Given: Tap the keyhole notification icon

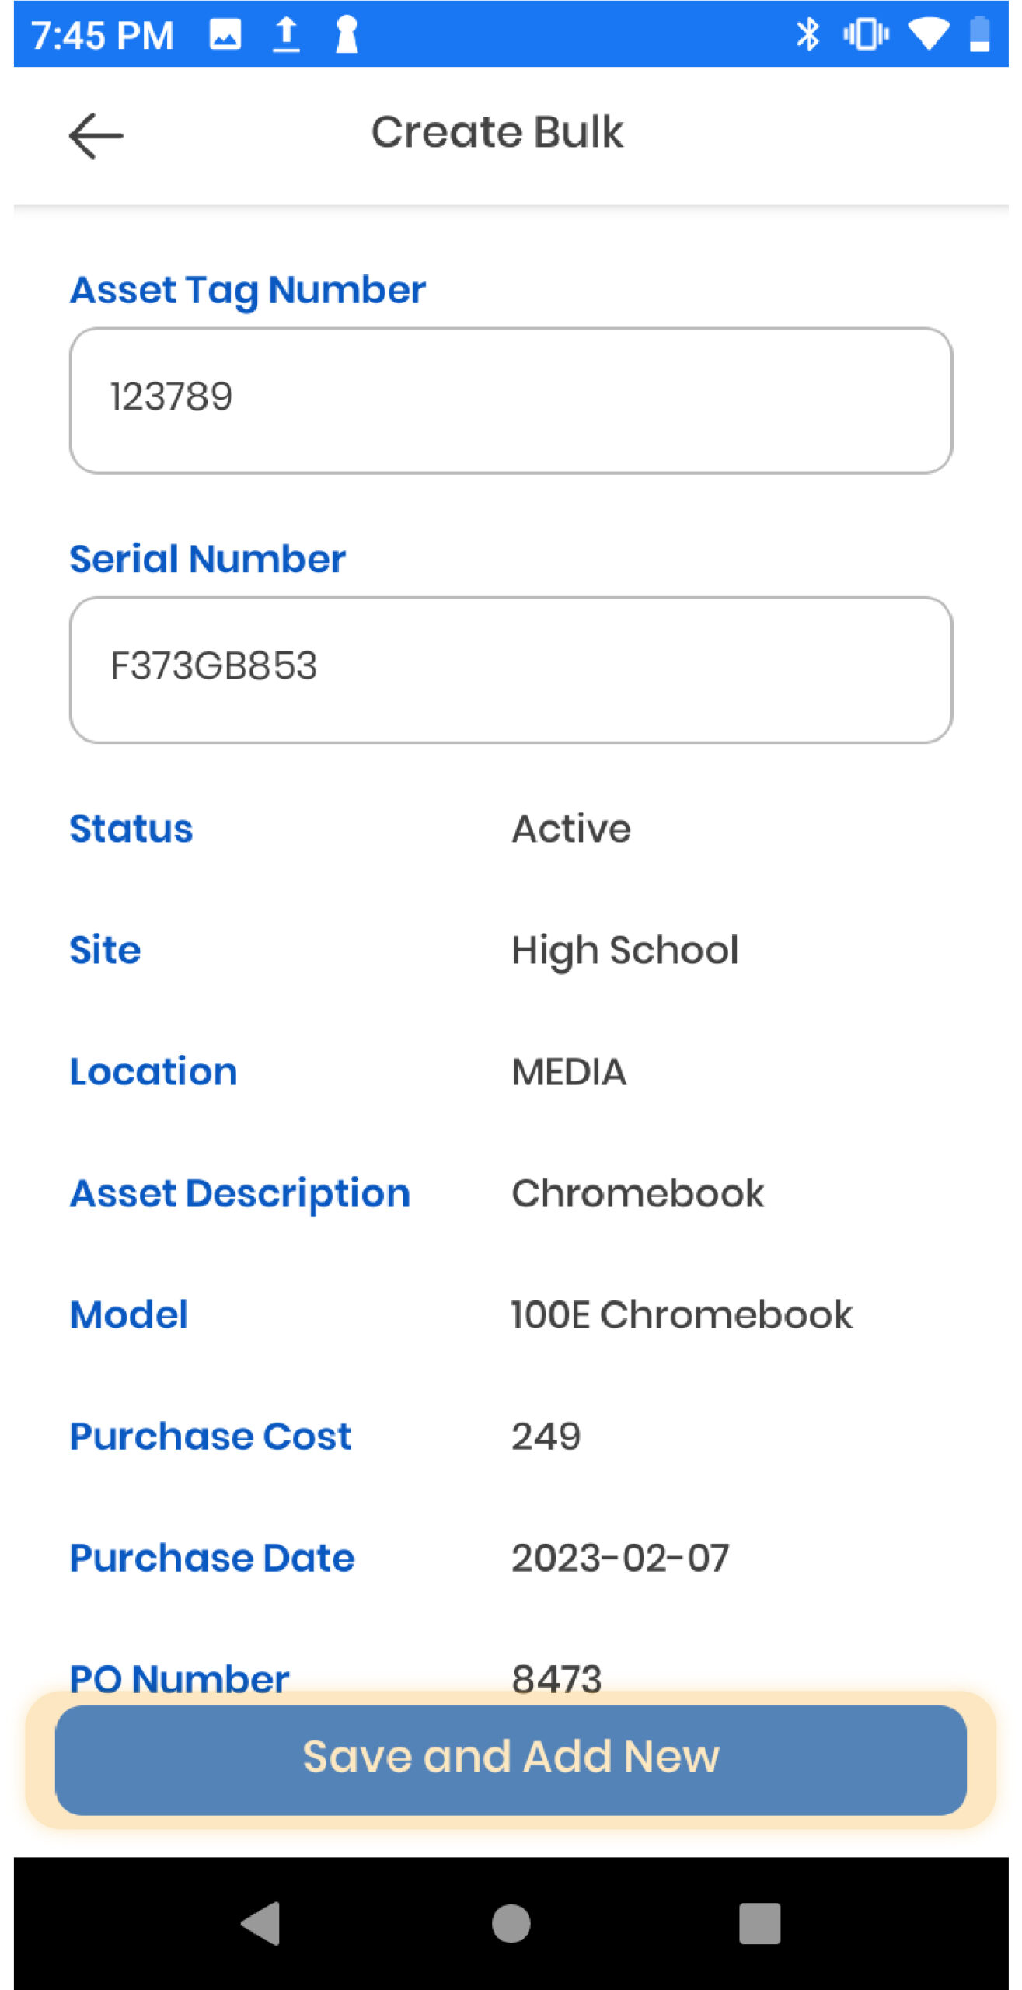Looking at the screenshot, I should pos(346,34).
